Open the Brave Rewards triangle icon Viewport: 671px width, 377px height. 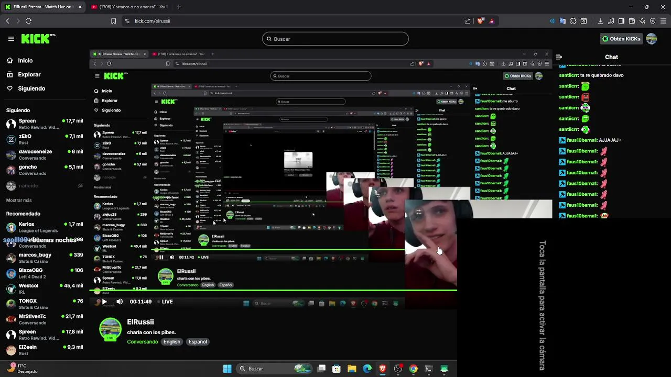pyautogui.click(x=492, y=21)
